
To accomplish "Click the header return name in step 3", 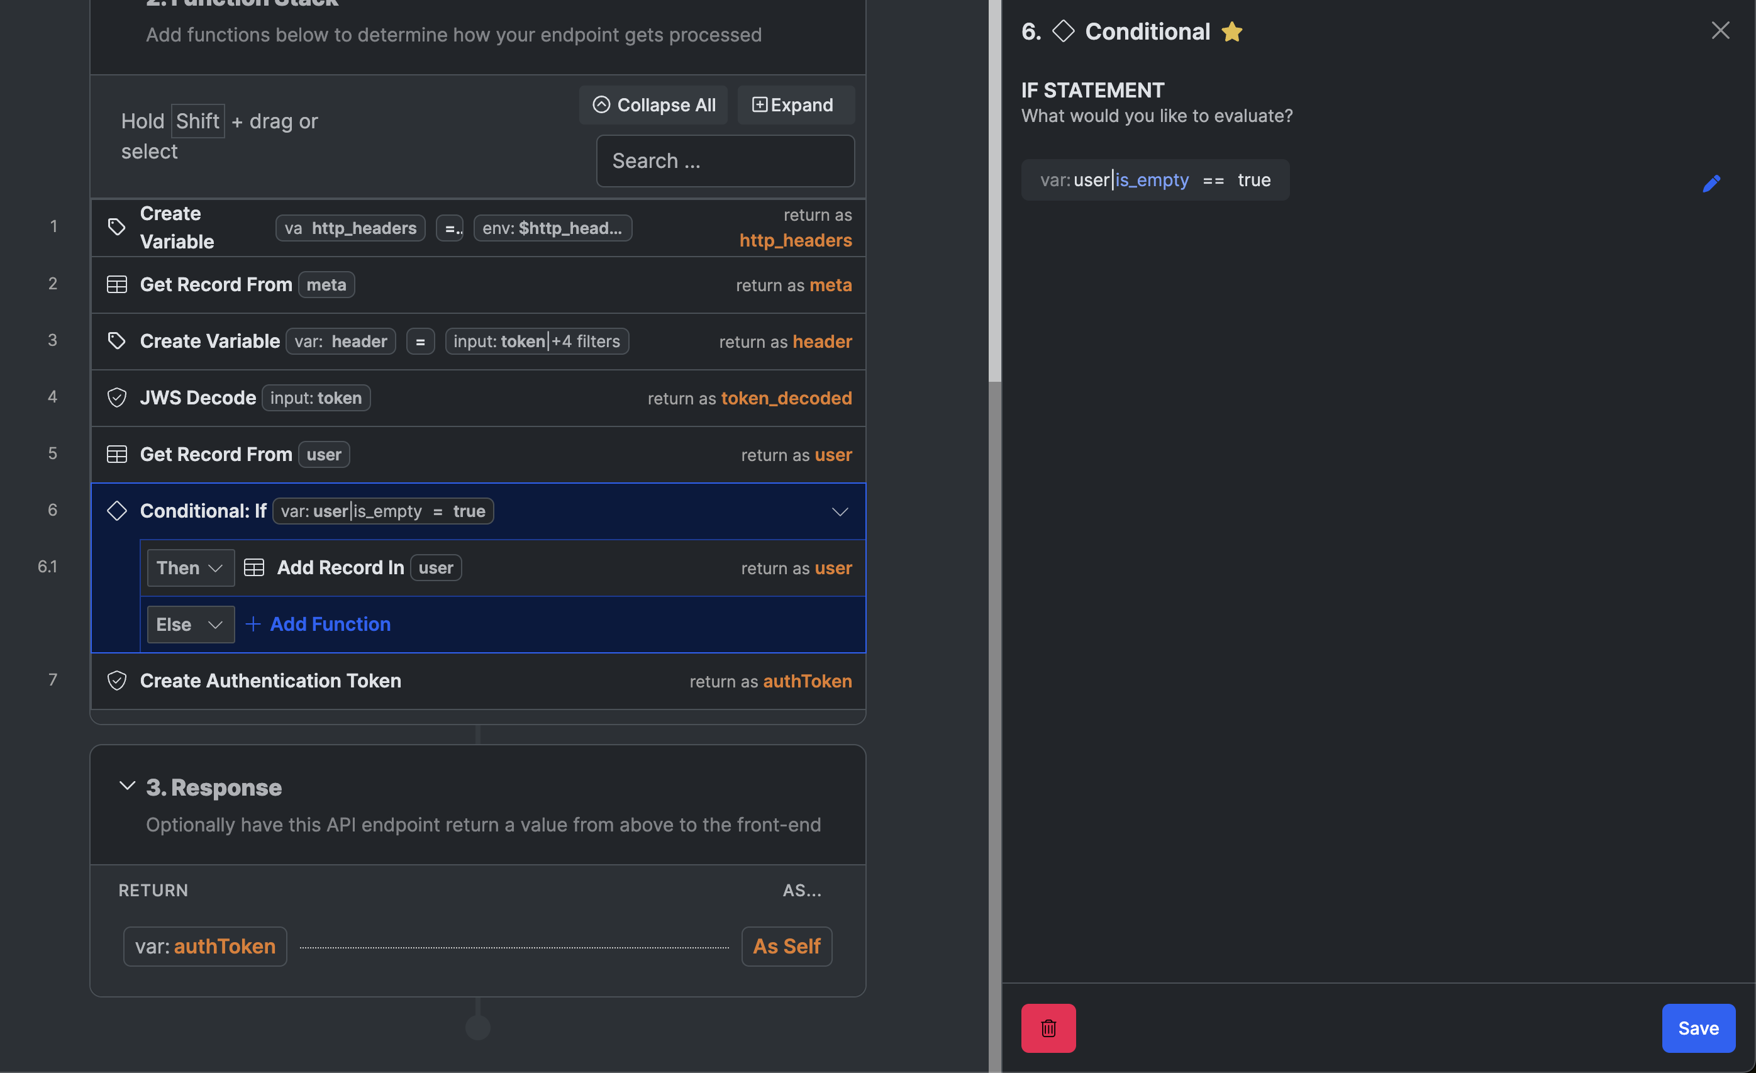I will pos(823,342).
